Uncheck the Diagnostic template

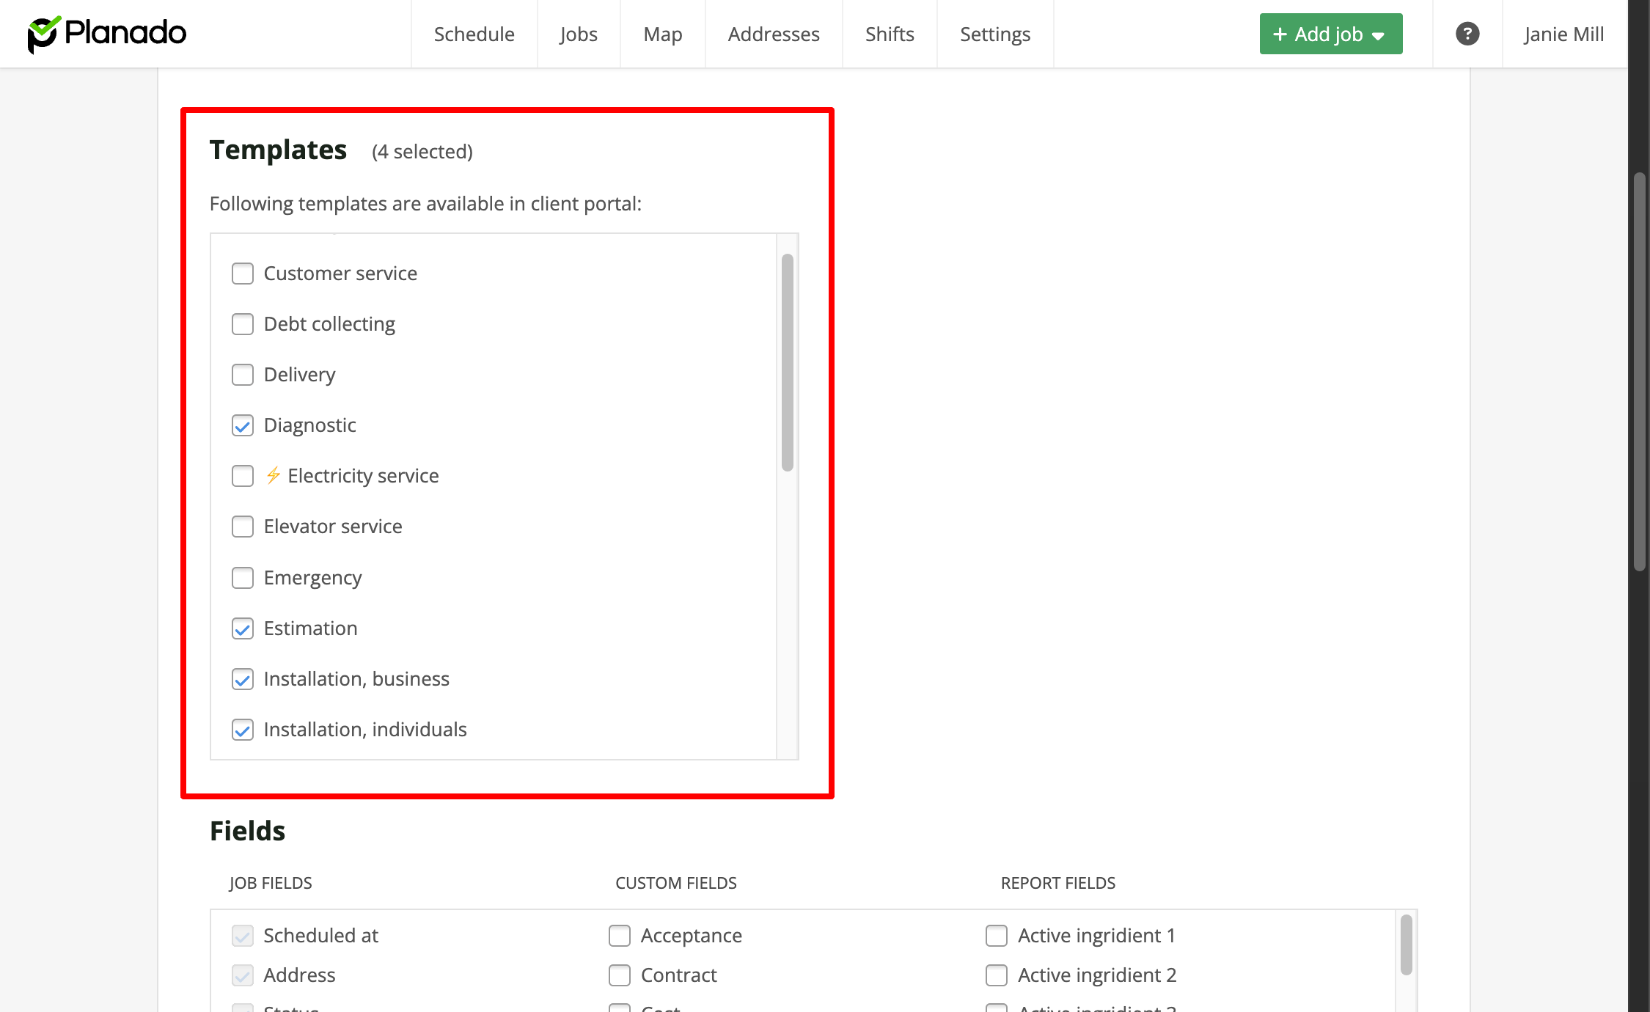(x=243, y=425)
